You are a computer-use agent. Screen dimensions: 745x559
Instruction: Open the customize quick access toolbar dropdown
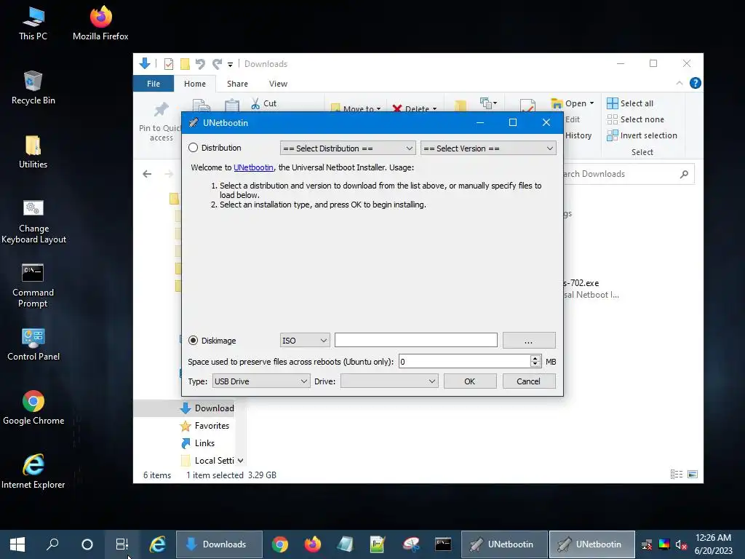pyautogui.click(x=230, y=64)
